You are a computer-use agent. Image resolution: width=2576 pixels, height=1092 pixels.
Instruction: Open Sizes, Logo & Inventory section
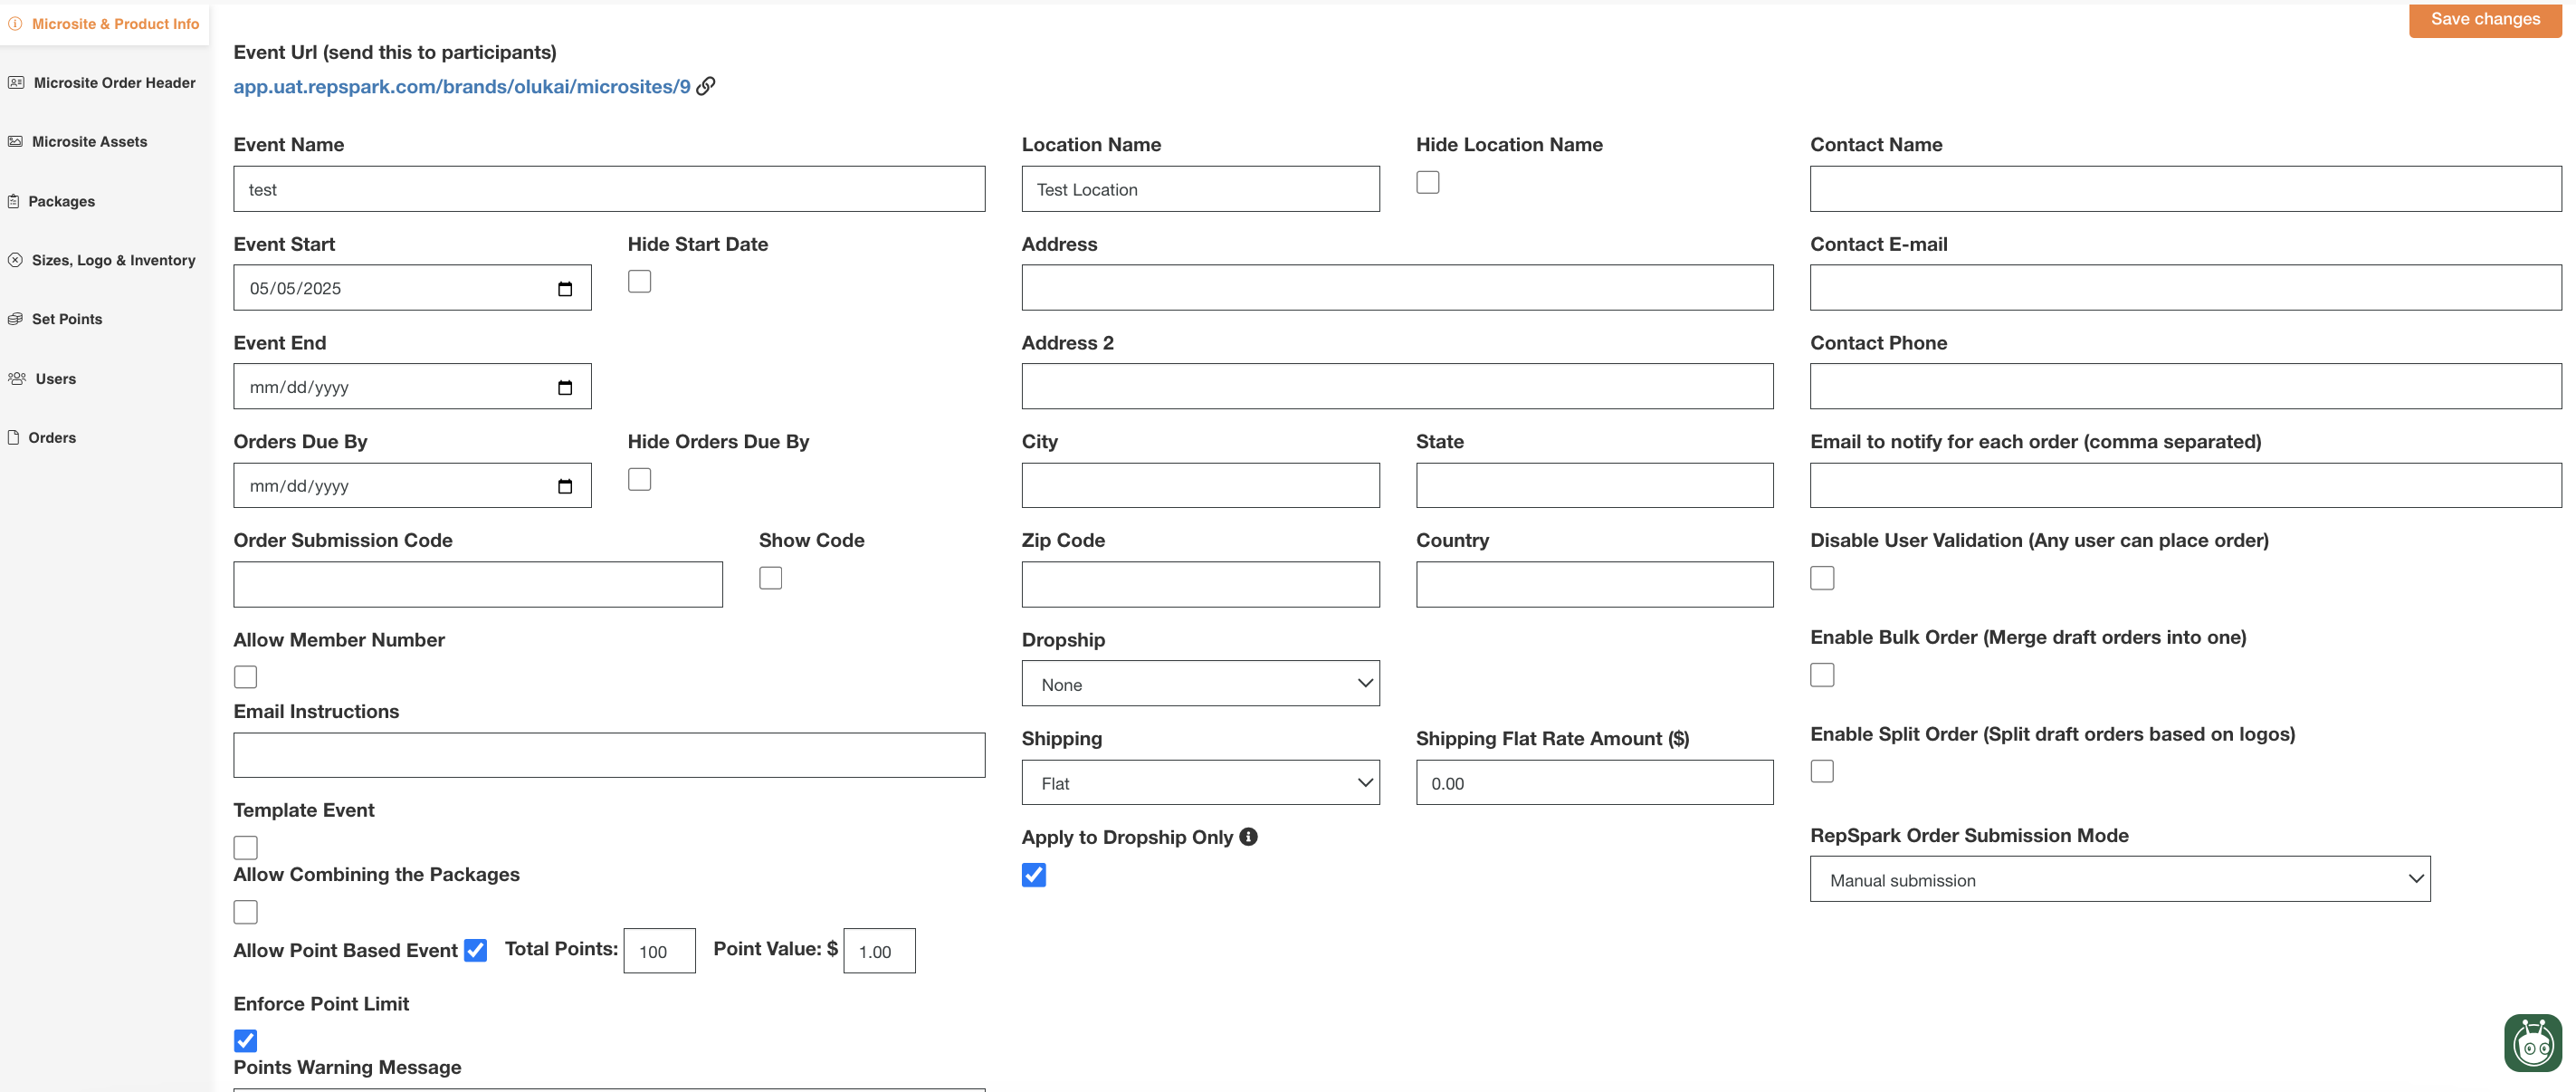(113, 260)
